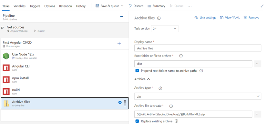Click the Link settings chain icon

(x=196, y=18)
